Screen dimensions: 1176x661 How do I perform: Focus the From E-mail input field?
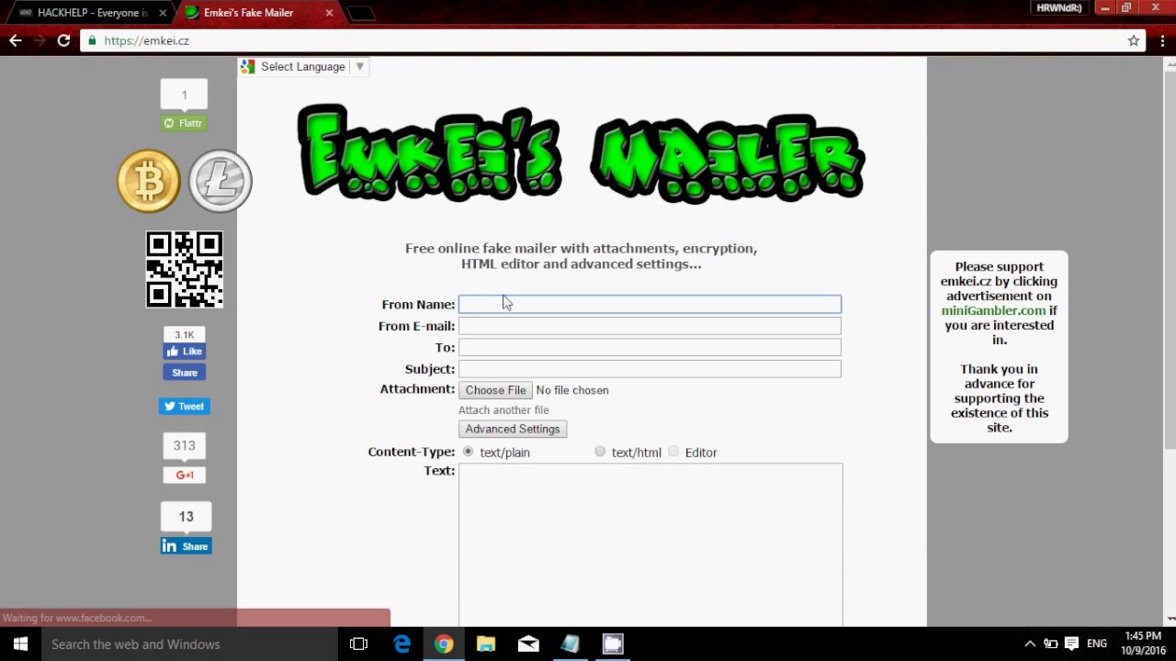tap(650, 326)
